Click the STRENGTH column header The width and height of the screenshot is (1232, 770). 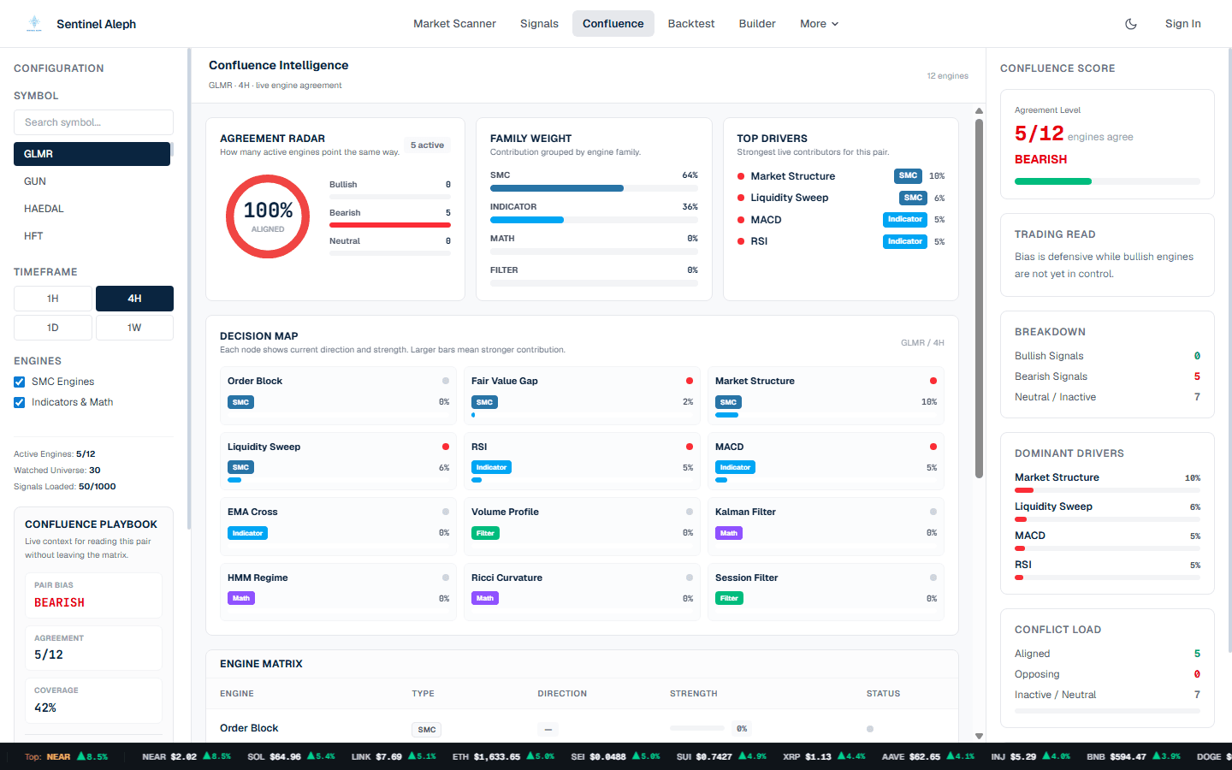coord(693,694)
